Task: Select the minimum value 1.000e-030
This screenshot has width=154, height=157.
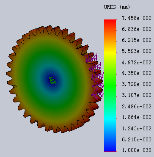Action: [137, 150]
